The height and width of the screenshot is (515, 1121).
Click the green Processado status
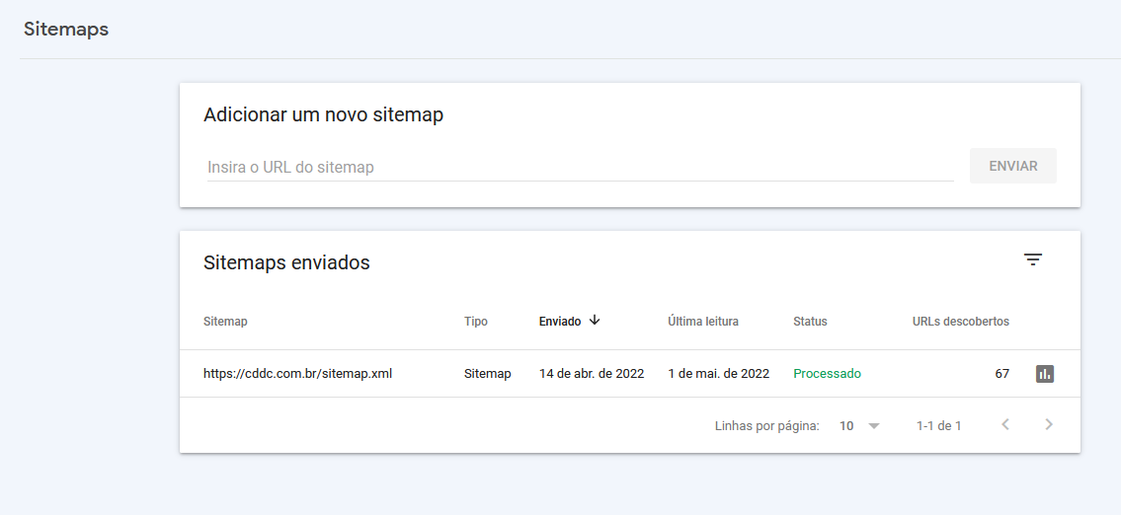click(827, 374)
